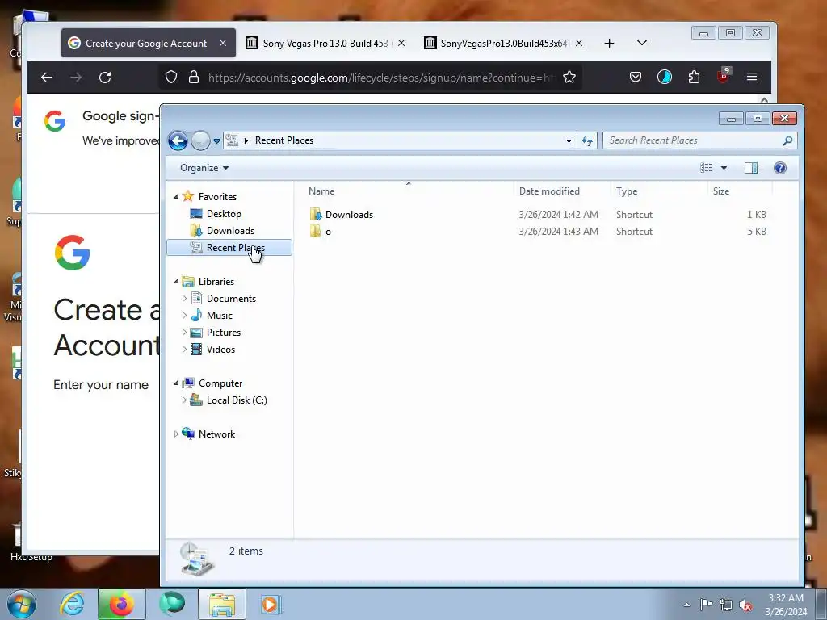The height and width of the screenshot is (620, 827).
Task: Expand the Documents library
Action: pos(184,299)
